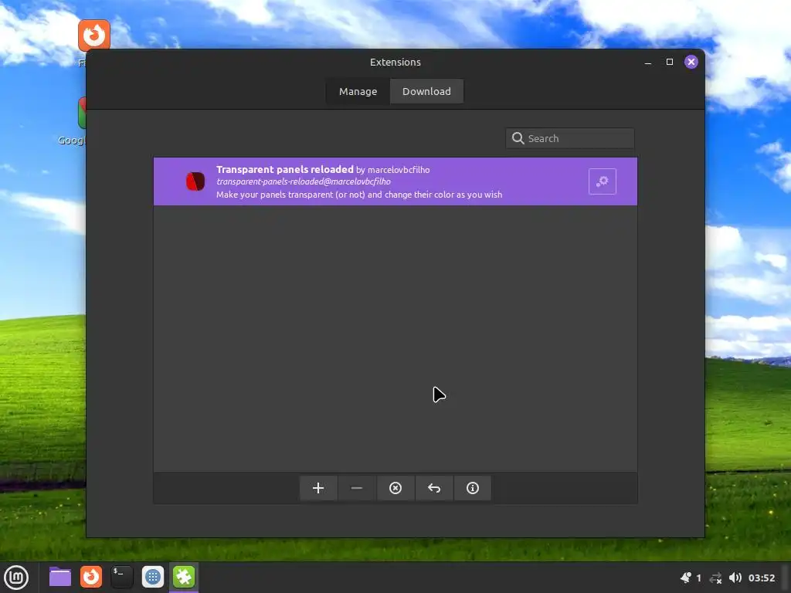
Task: Click the Firefox desktop shortcut icon
Action: pyautogui.click(x=94, y=36)
